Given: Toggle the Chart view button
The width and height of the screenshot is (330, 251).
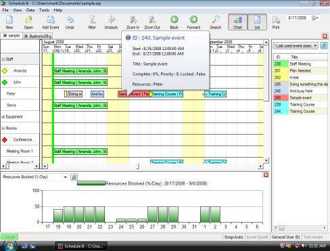Looking at the screenshot, I should pyautogui.click(x=237, y=22).
